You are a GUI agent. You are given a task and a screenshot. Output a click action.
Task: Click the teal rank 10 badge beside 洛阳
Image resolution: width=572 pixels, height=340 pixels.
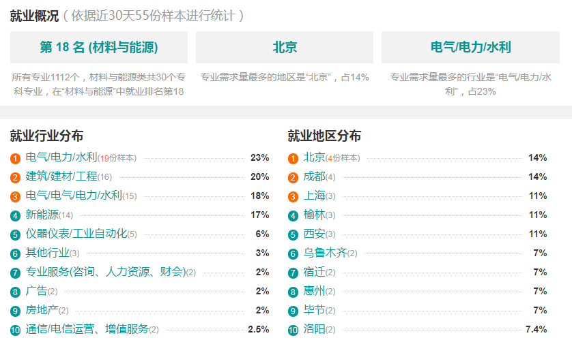(x=294, y=330)
